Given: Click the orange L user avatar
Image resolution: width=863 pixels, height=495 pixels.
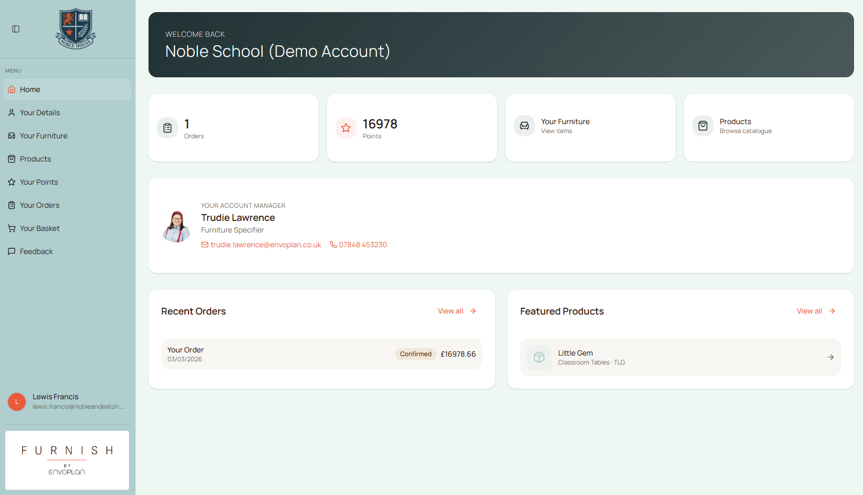Looking at the screenshot, I should 17,402.
